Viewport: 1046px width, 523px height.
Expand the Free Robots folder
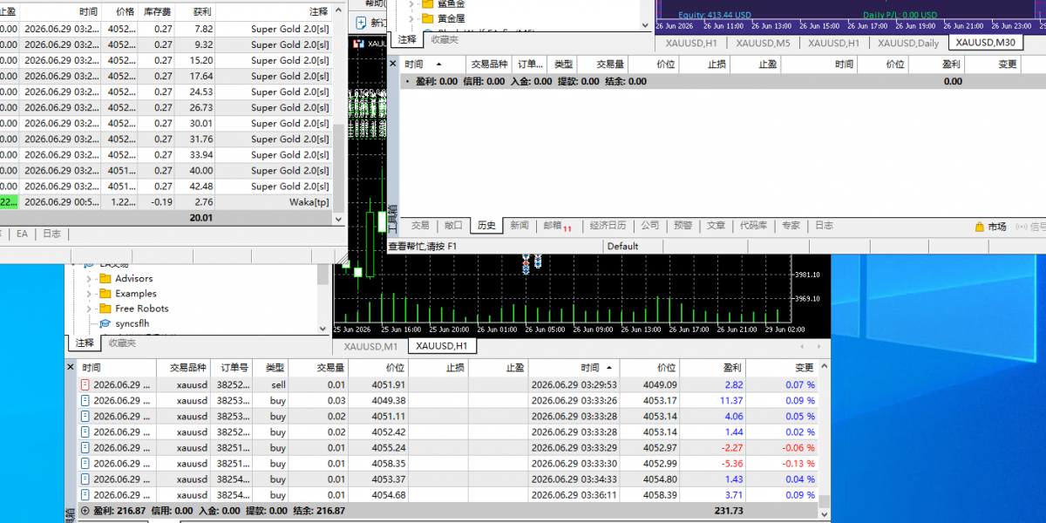(88, 308)
